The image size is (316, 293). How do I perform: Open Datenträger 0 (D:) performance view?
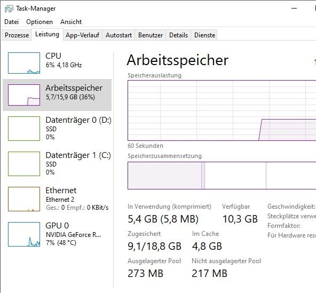[57, 129]
